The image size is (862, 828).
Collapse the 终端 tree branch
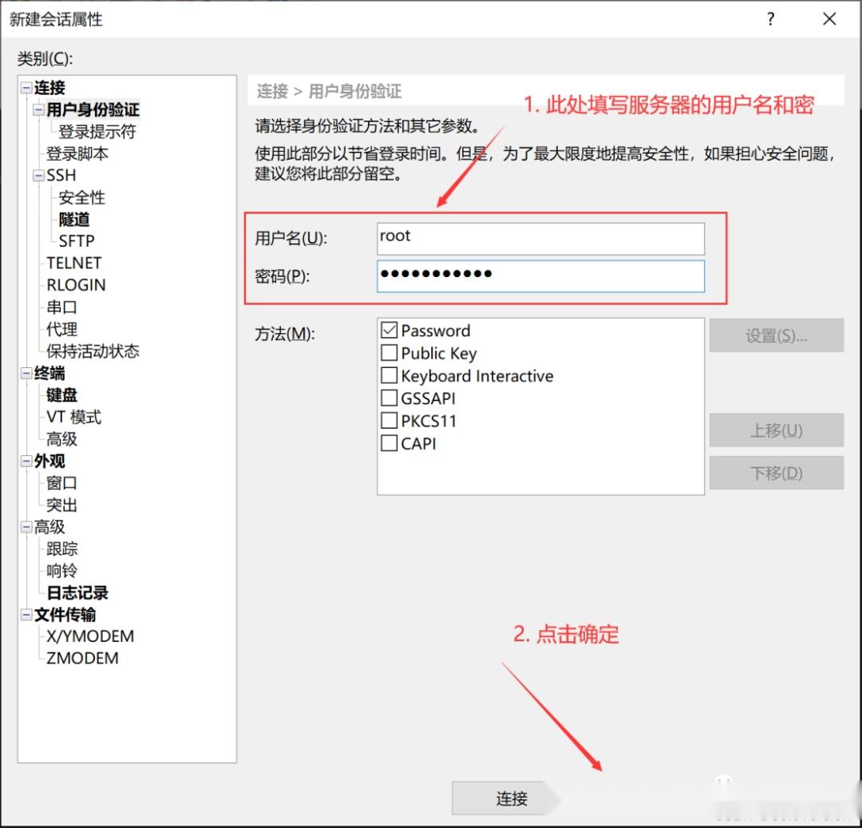(x=26, y=373)
